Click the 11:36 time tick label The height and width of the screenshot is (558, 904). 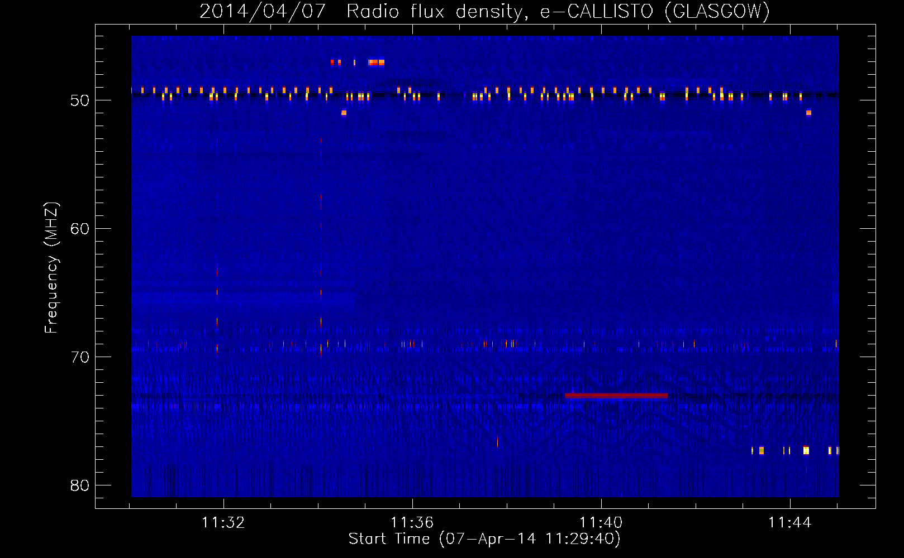(412, 523)
